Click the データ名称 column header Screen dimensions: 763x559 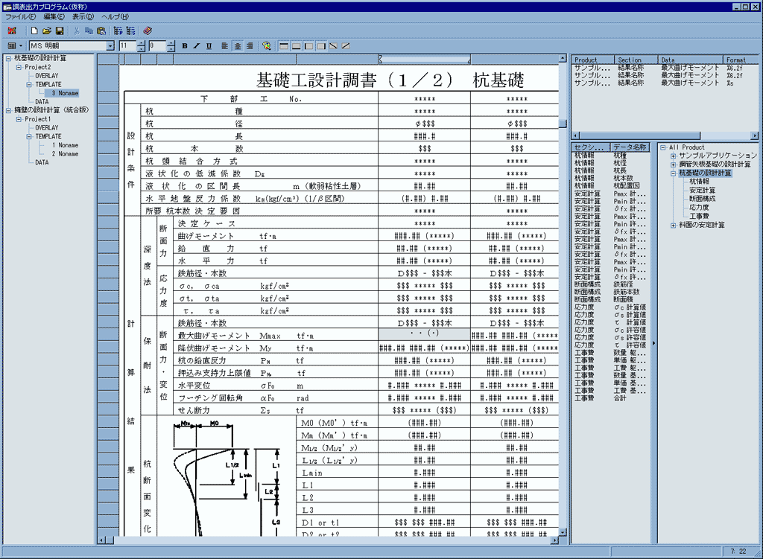pos(630,147)
